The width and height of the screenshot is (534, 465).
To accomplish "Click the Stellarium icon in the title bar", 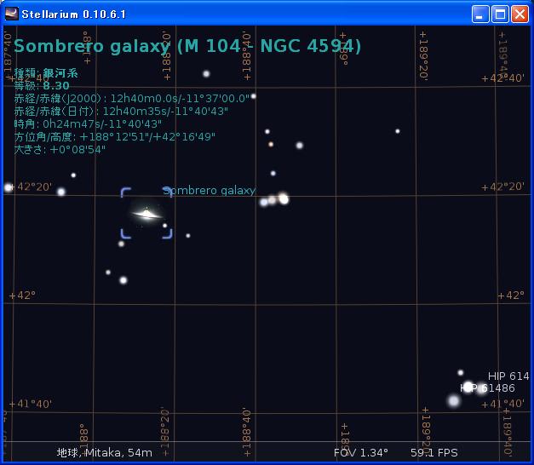I will point(12,14).
